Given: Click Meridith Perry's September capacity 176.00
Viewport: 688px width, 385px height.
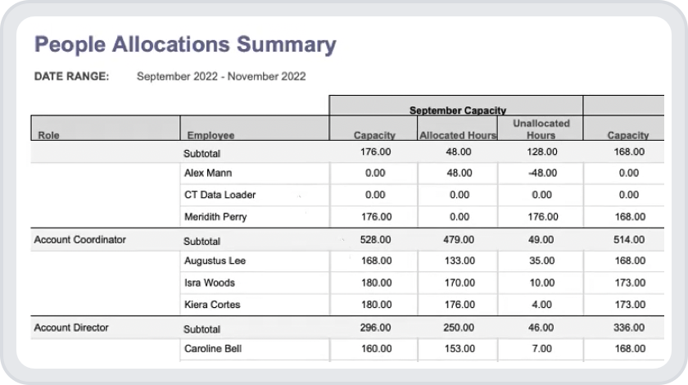Looking at the screenshot, I should 377,217.
